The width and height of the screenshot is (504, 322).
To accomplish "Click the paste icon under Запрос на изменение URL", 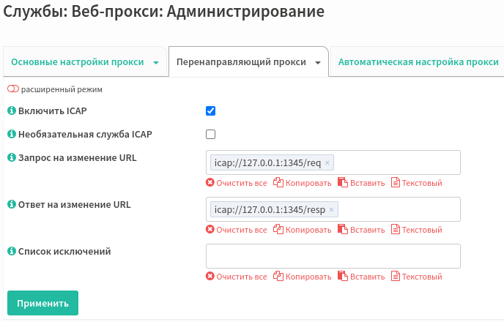I will (x=343, y=183).
